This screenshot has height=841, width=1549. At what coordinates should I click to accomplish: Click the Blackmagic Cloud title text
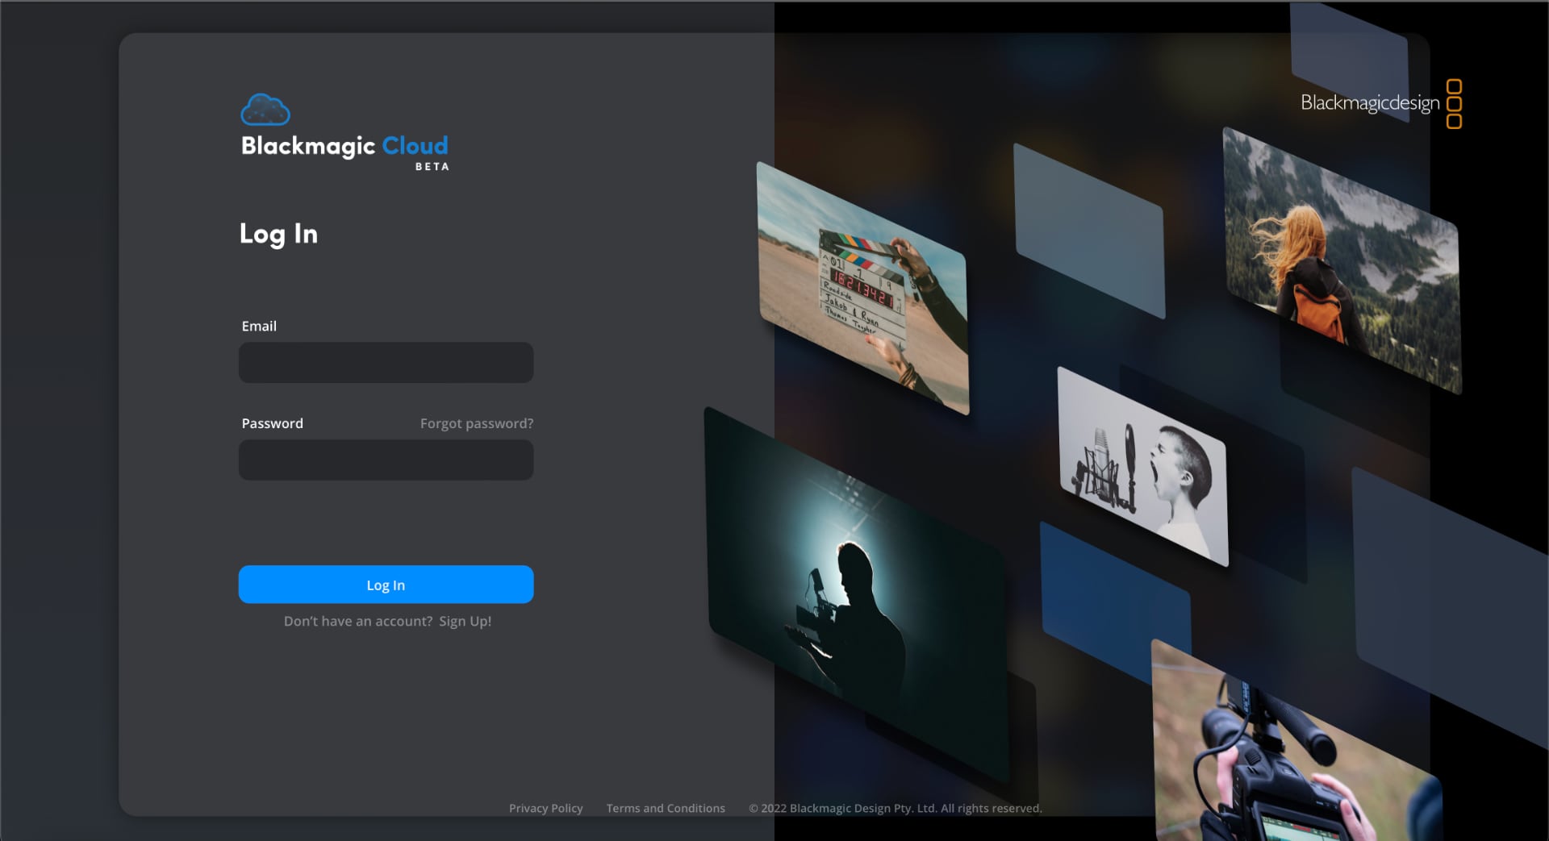[344, 146]
